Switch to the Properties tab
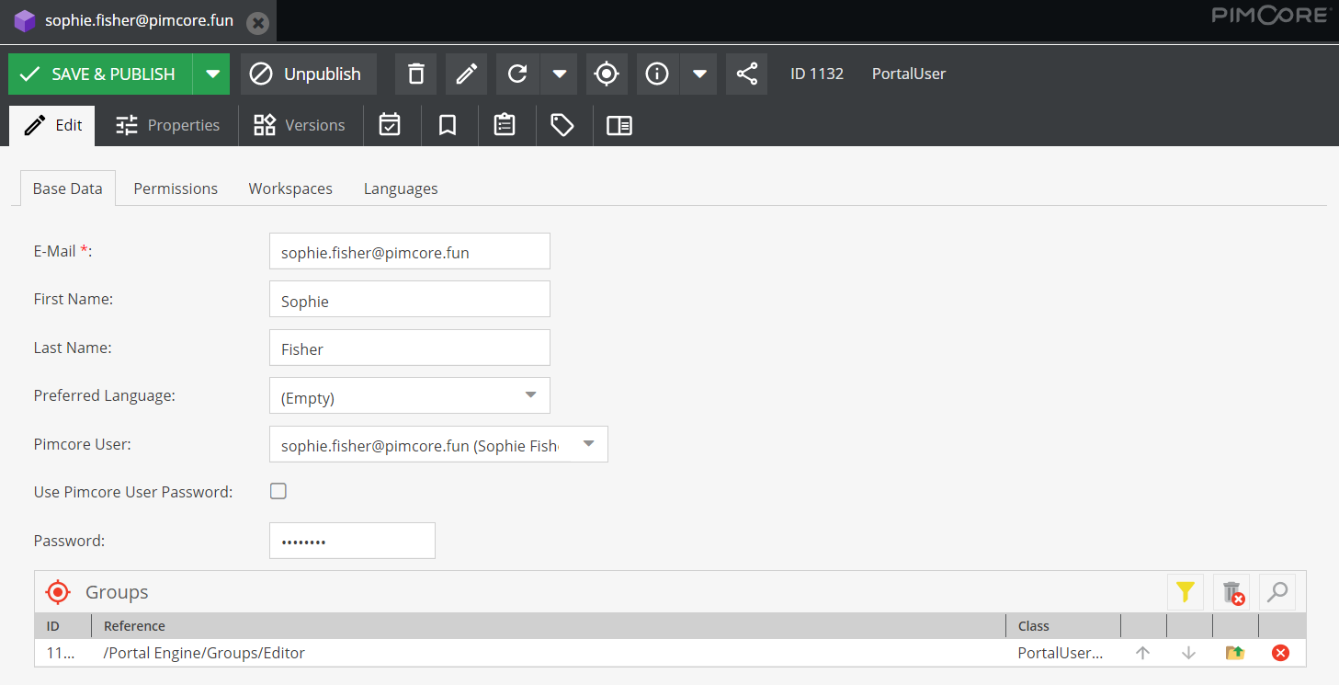 pos(168,125)
